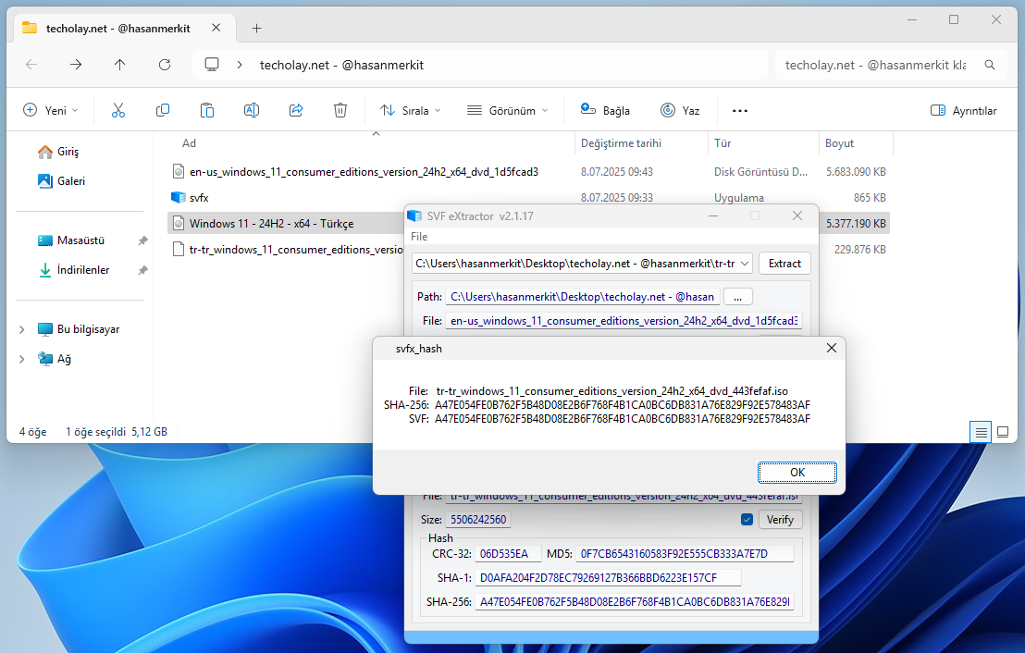Click the address bar breadcrumb chevron
The image size is (1025, 653).
click(x=240, y=65)
